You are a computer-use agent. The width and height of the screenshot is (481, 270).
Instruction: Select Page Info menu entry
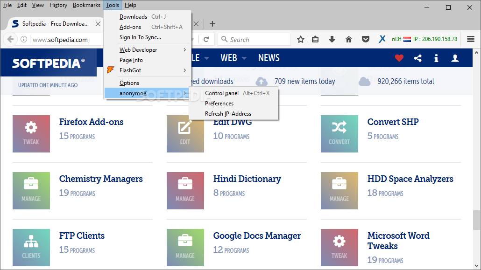[147, 60]
